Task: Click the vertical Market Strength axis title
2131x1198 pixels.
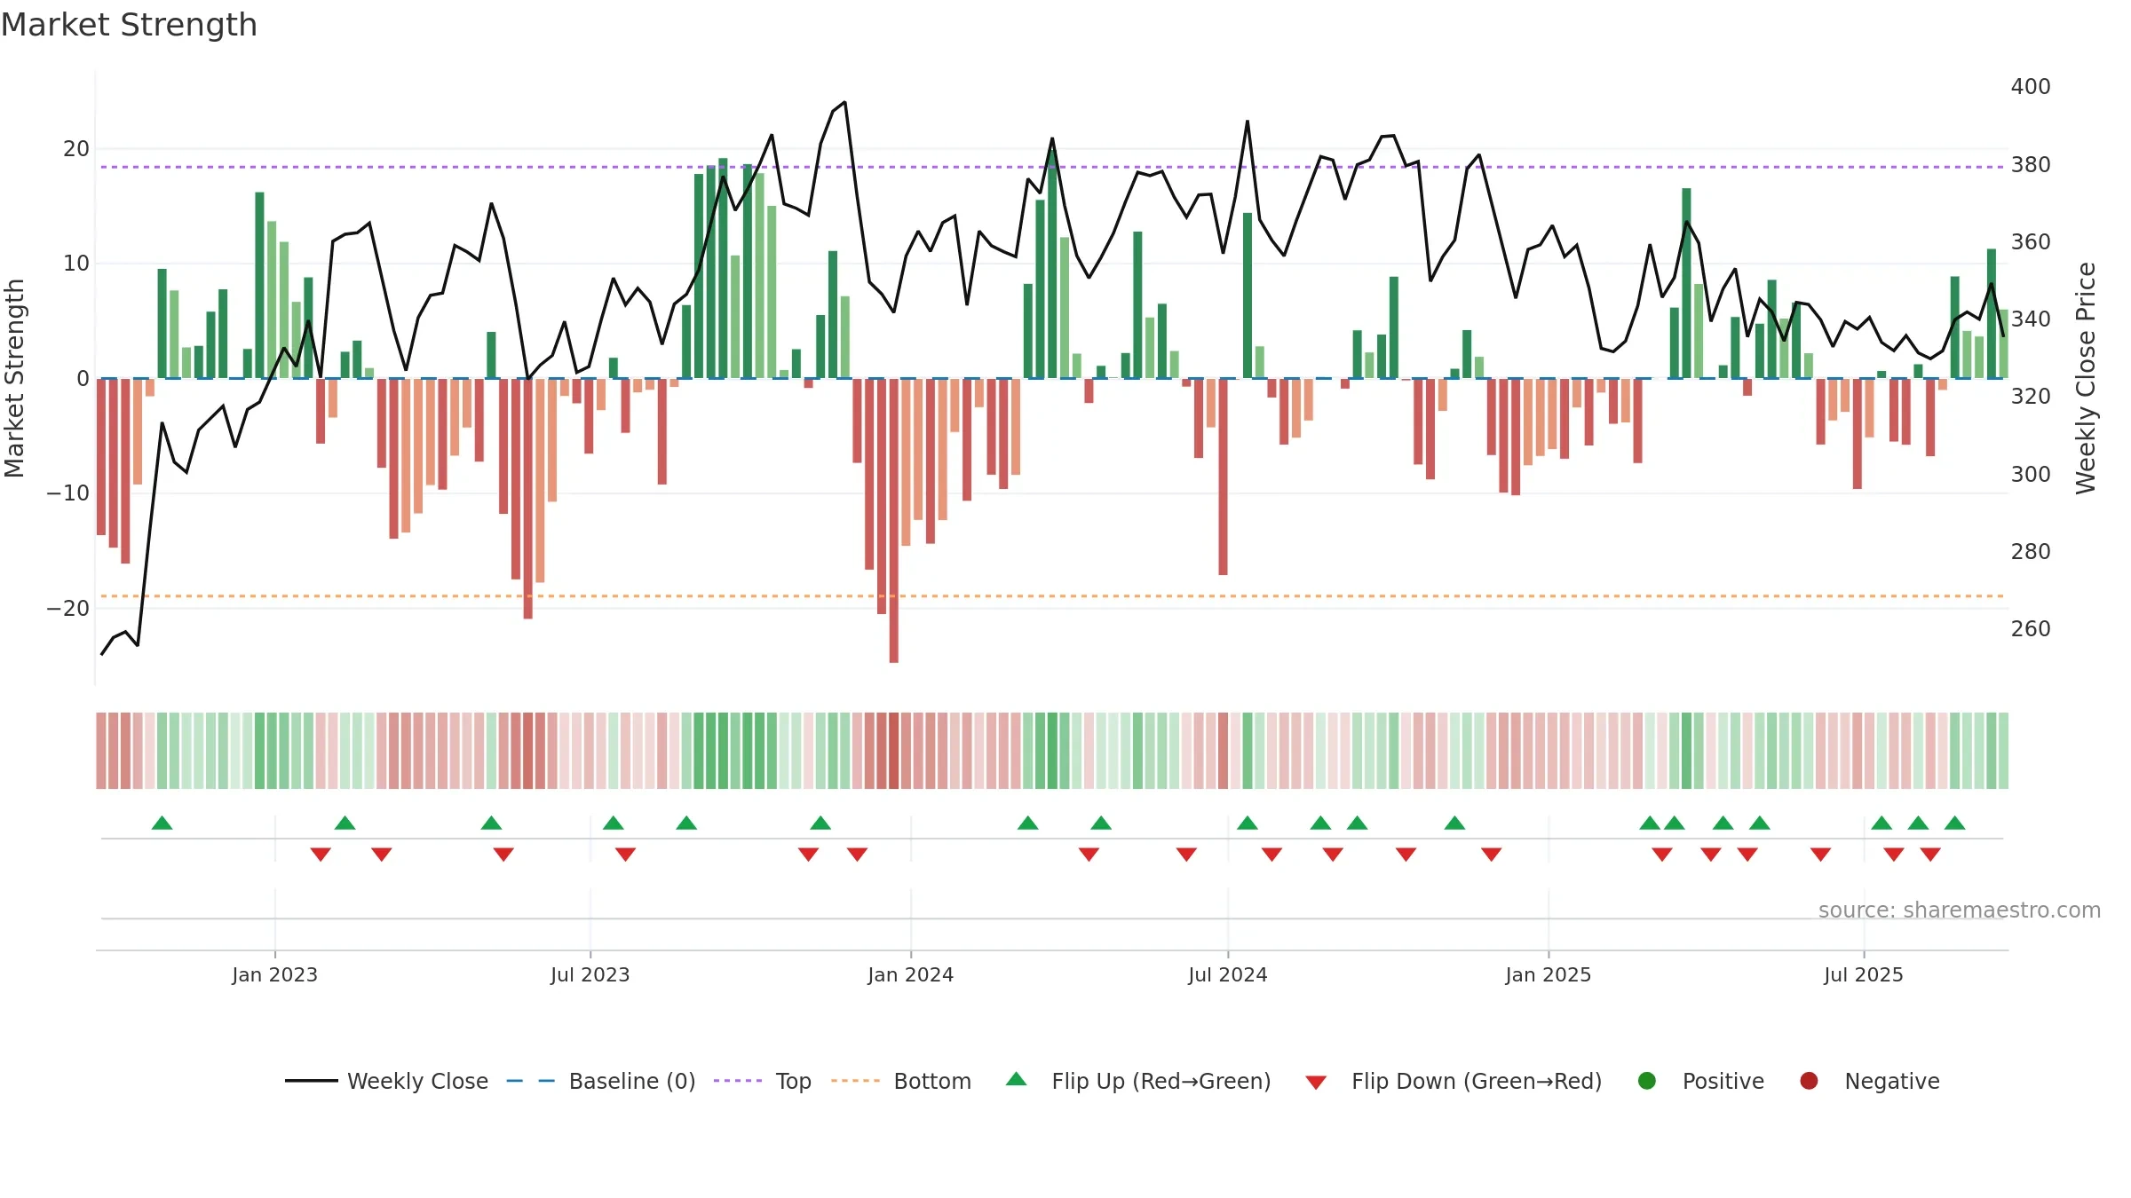Action: (x=14, y=378)
